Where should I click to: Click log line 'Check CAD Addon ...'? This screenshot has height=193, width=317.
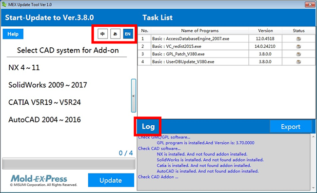pos(158,177)
